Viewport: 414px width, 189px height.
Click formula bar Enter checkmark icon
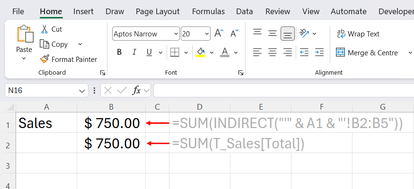click(x=122, y=91)
